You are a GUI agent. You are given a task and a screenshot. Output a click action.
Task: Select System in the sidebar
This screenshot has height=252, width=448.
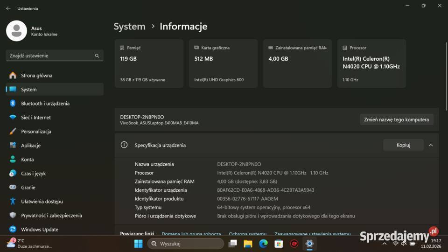click(x=55, y=90)
